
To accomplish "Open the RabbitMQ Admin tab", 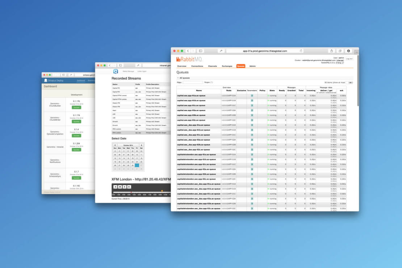I will tap(252, 66).
